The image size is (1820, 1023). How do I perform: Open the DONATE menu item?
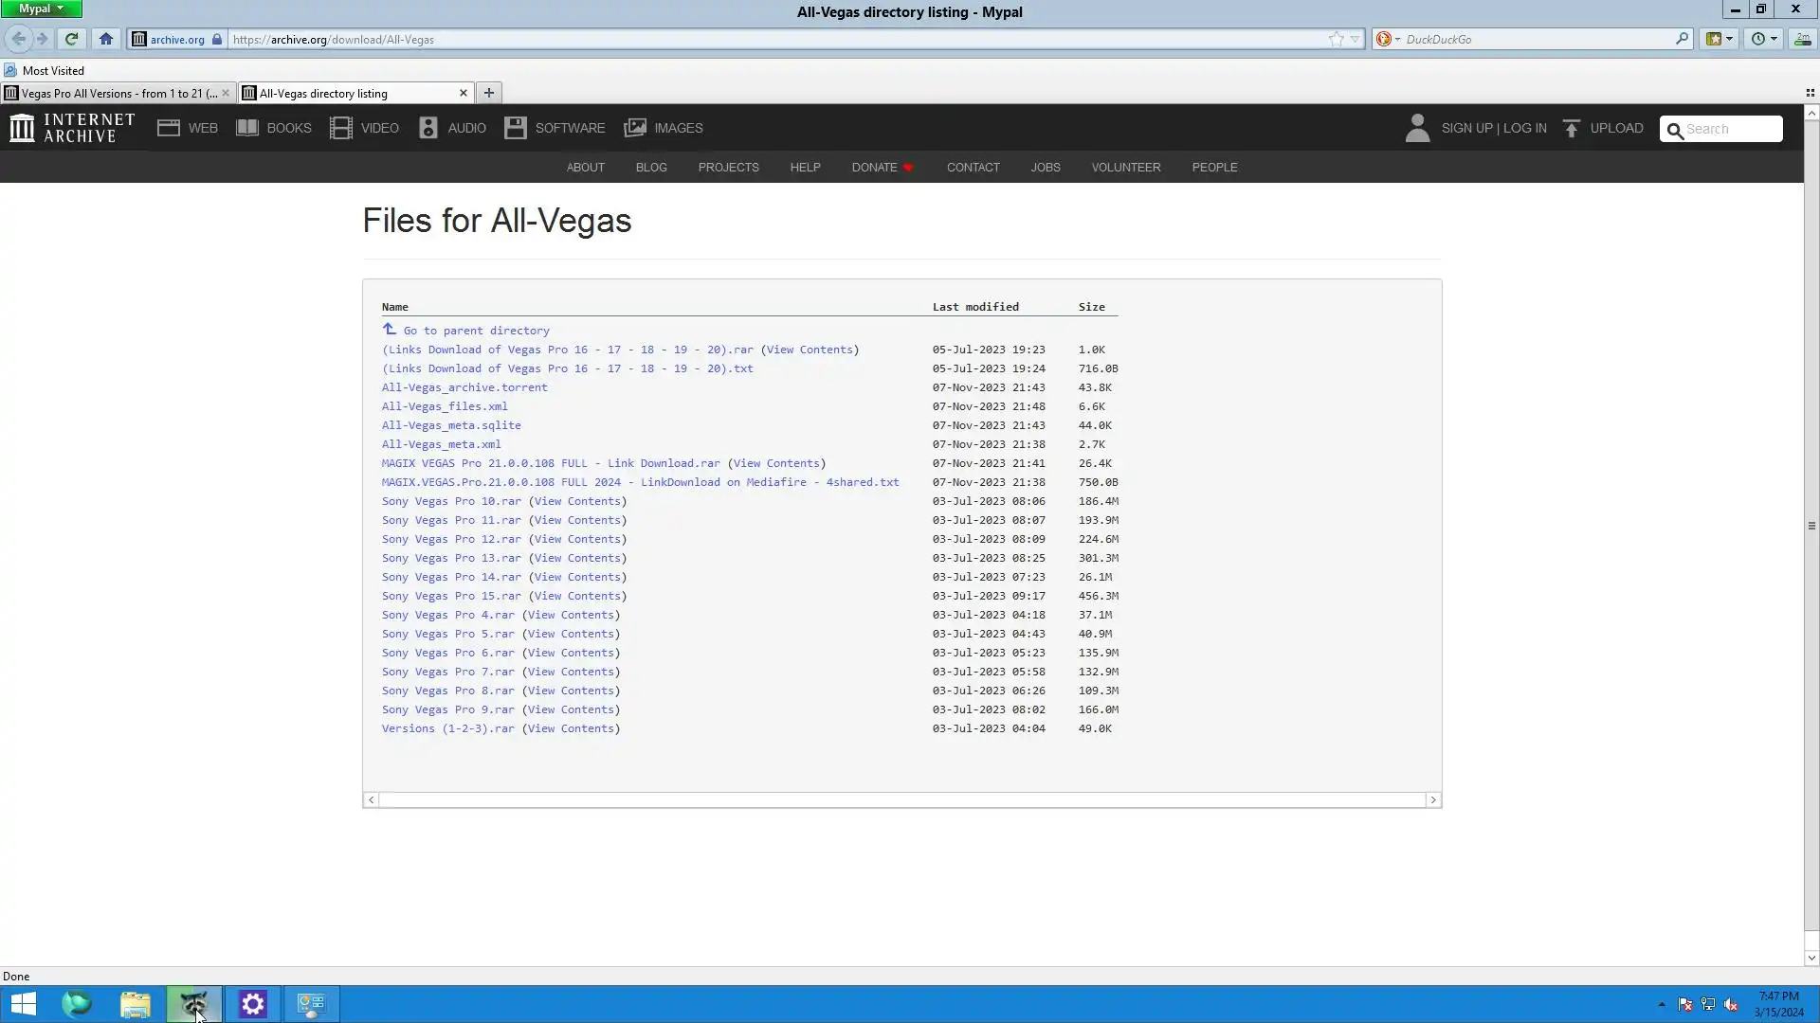874,167
